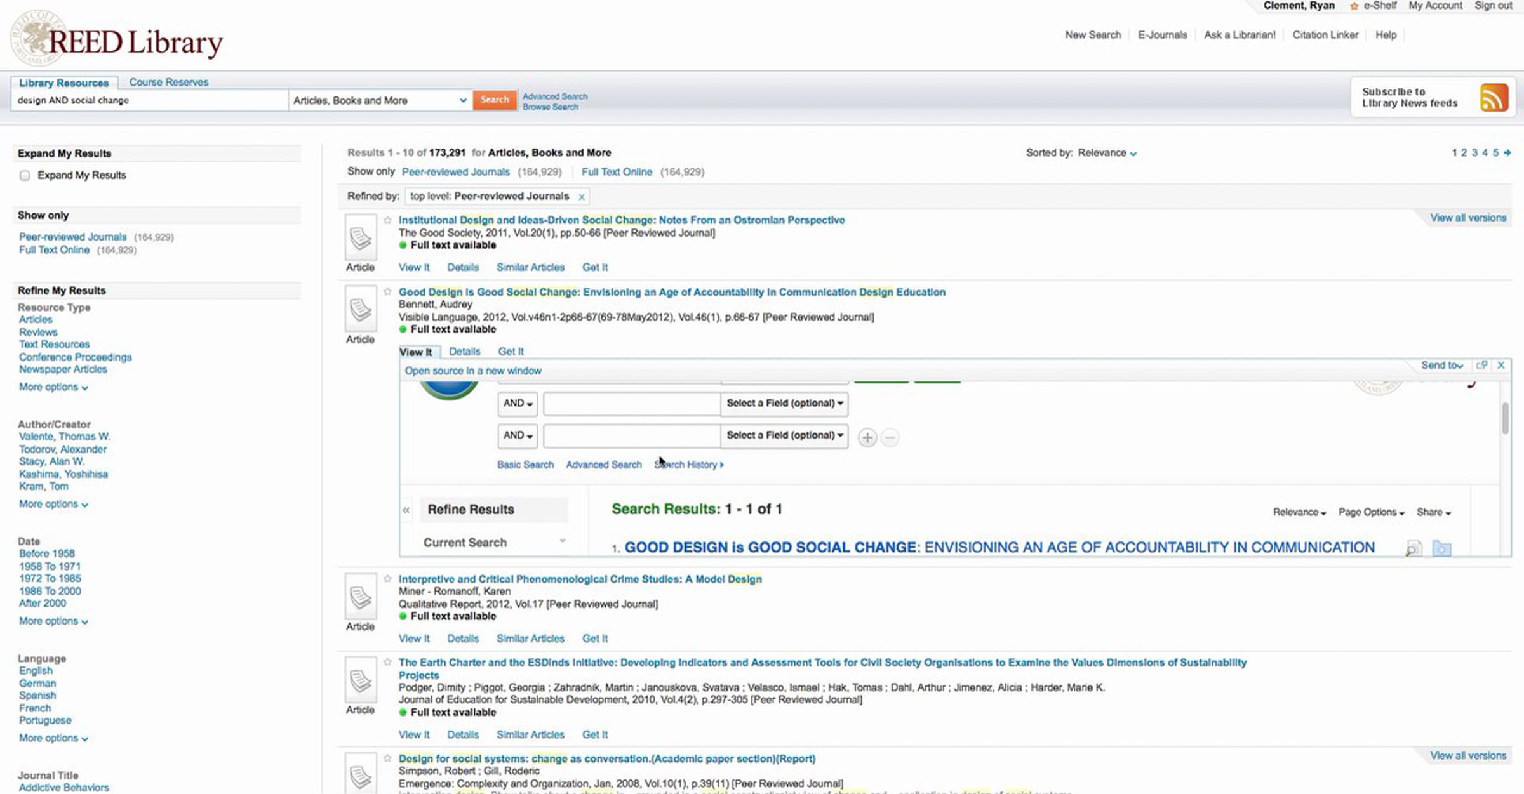The height and width of the screenshot is (794, 1524).
Task: Click Open source in a new window
Action: [473, 371]
